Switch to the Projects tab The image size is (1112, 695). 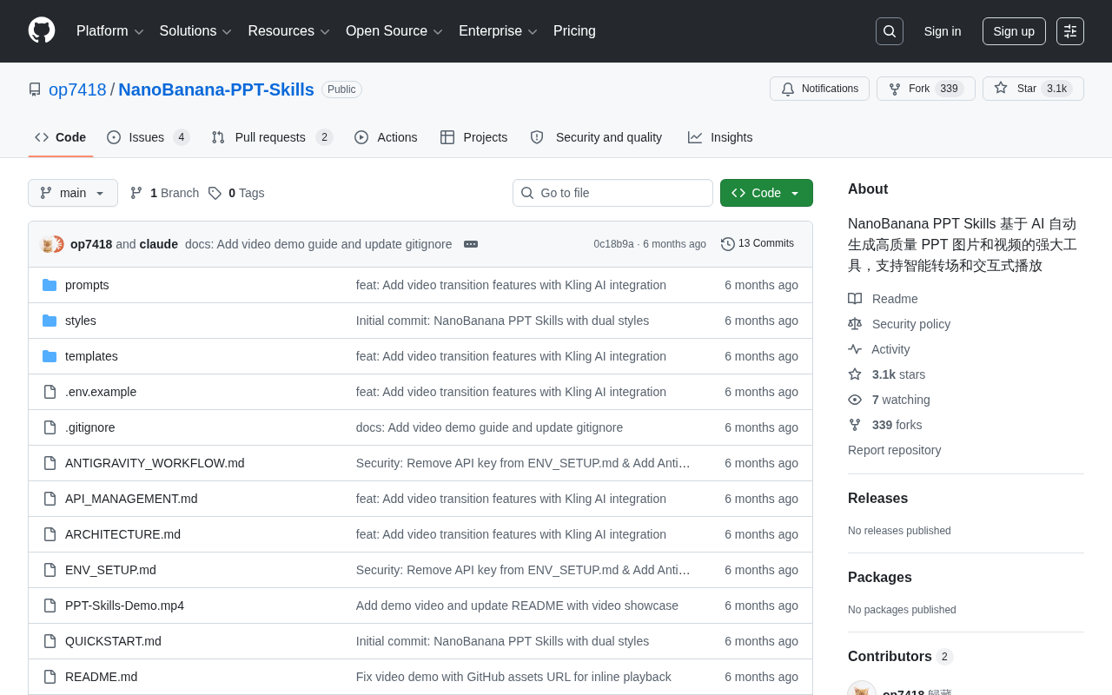[x=473, y=137]
